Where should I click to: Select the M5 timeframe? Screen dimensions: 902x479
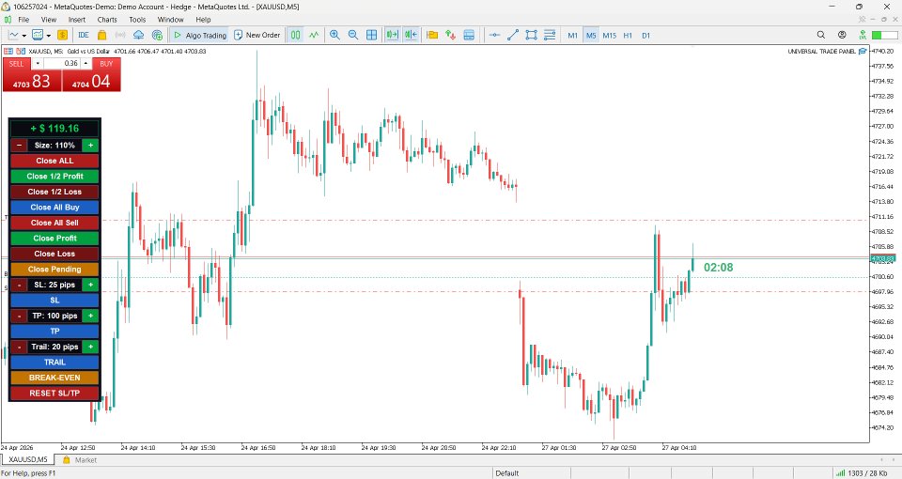point(591,36)
